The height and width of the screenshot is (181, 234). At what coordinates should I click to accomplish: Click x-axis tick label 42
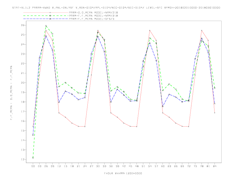pos(124,166)
